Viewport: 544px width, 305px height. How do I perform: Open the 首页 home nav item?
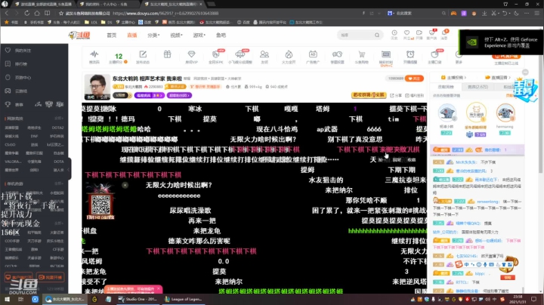point(111,35)
